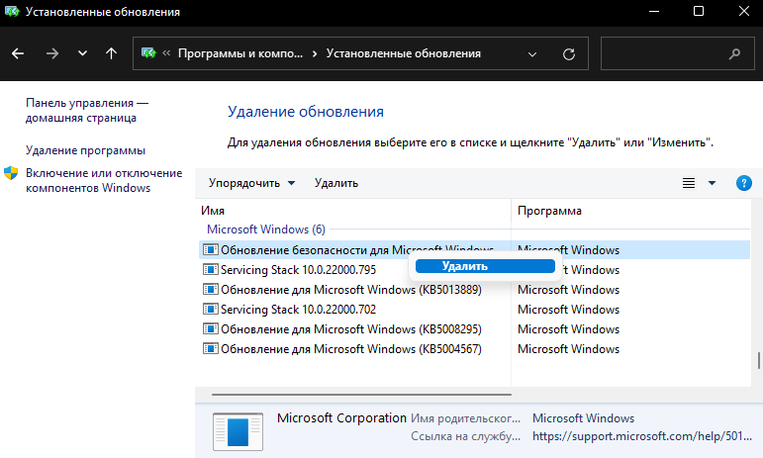Open Удаление программы link
The image size is (763, 458).
[86, 150]
